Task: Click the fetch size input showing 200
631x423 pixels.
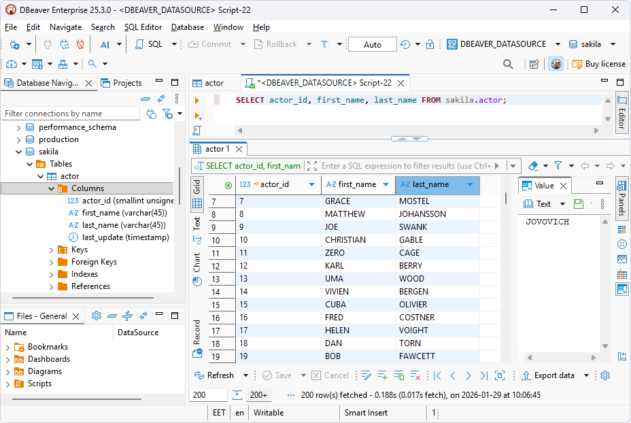Action: (x=210, y=394)
